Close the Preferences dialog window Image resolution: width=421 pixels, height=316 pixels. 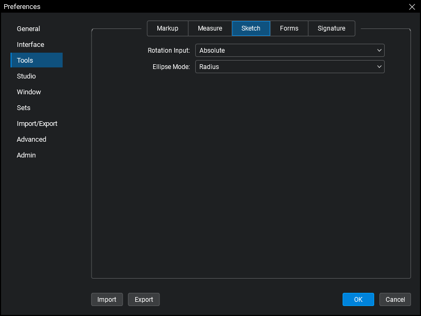tap(412, 7)
